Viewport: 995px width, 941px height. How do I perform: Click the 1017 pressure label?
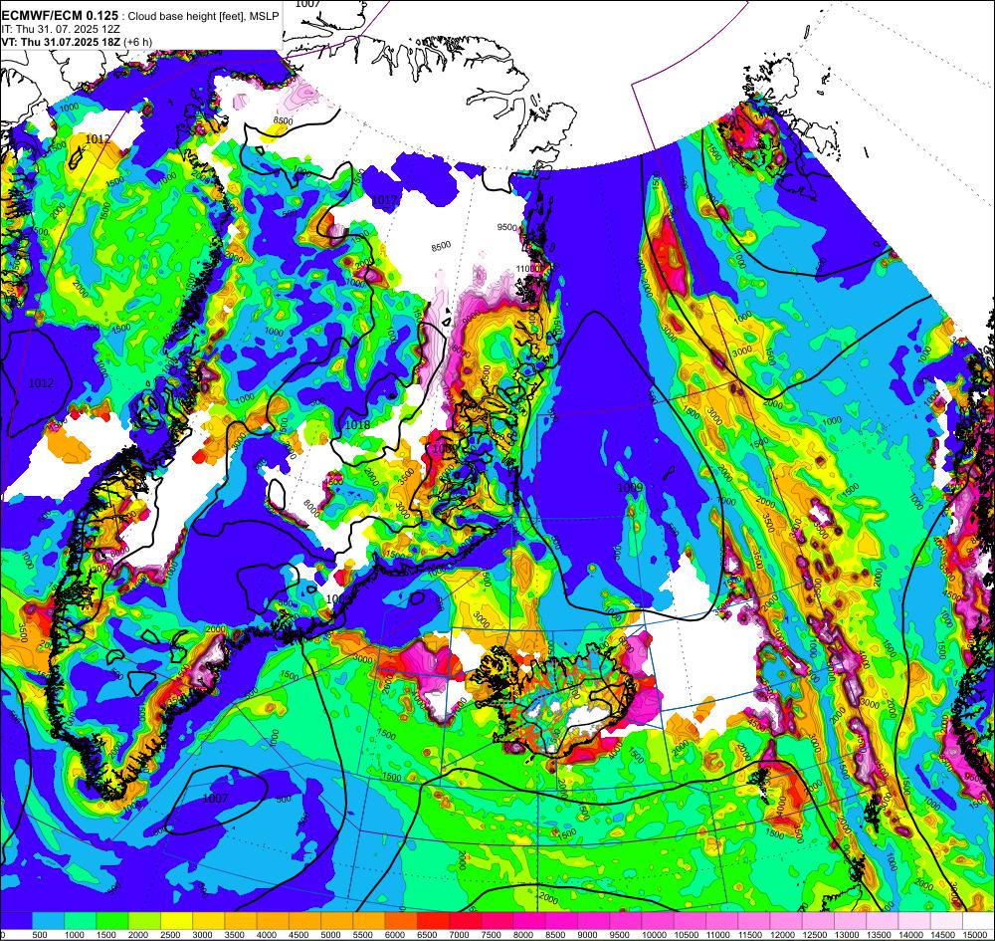384,200
